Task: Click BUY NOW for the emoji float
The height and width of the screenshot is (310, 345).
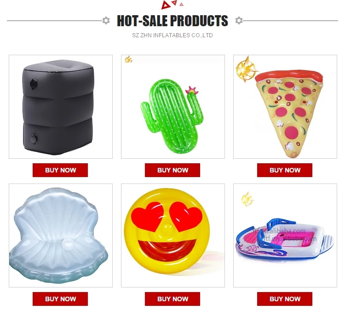Action: 172,299
